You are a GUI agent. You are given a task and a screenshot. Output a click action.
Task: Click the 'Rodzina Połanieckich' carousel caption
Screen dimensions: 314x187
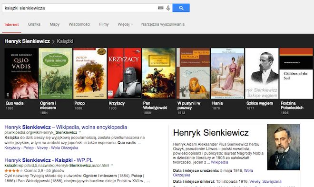[292, 106]
